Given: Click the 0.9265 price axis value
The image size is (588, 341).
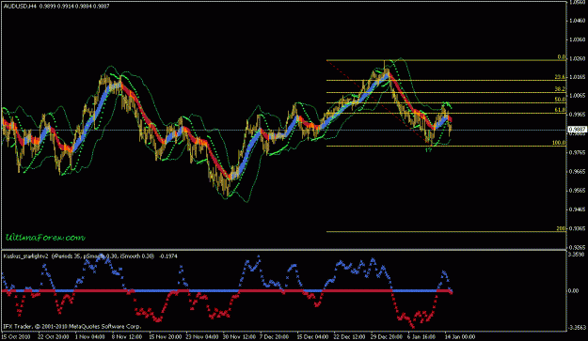Looking at the screenshot, I should (x=578, y=247).
